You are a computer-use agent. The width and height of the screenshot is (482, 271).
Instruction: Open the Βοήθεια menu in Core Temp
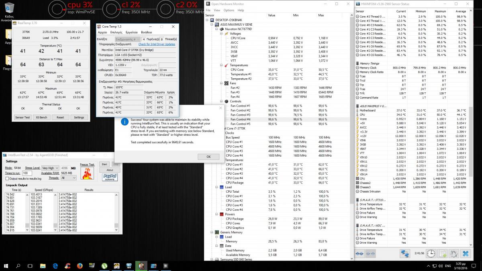click(147, 33)
